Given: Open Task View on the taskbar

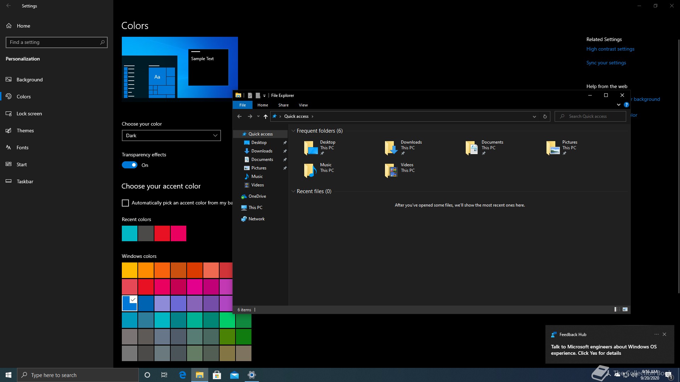Looking at the screenshot, I should (x=164, y=375).
